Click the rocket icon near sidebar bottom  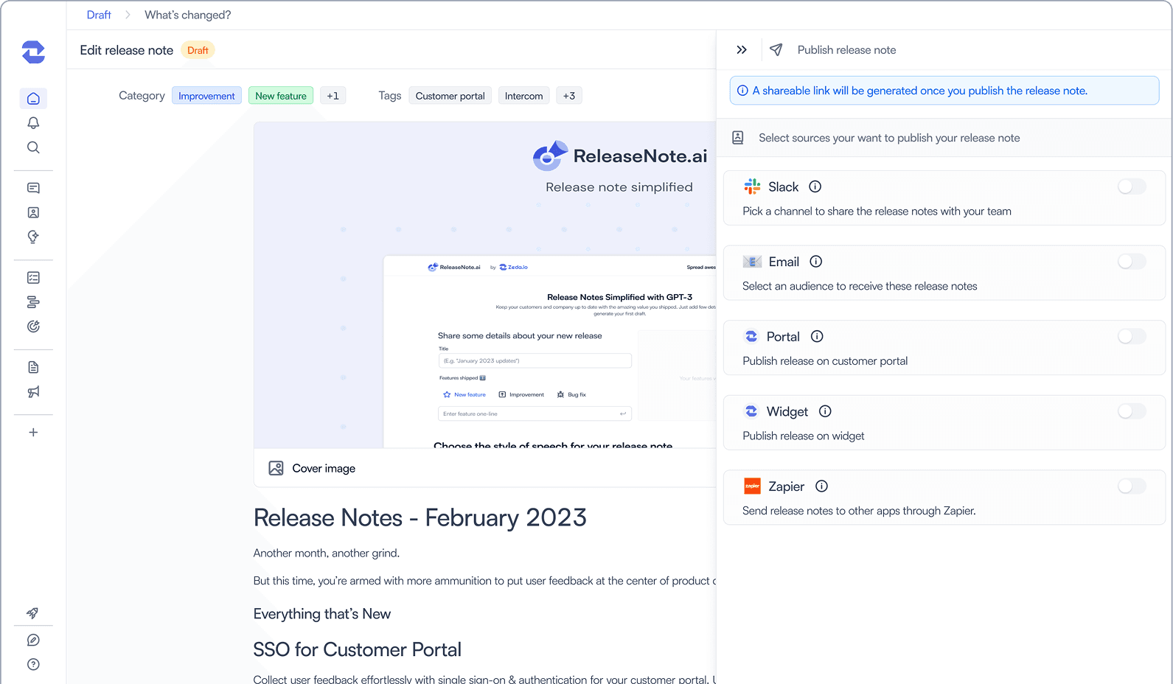(x=33, y=613)
